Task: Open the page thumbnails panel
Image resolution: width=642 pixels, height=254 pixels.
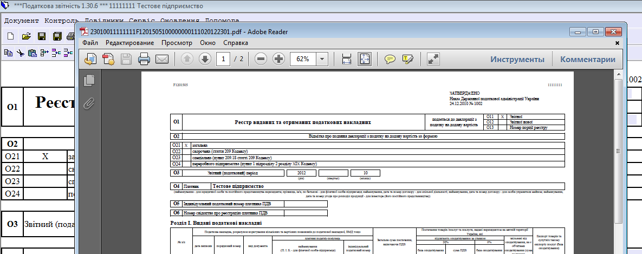Action: (x=89, y=80)
